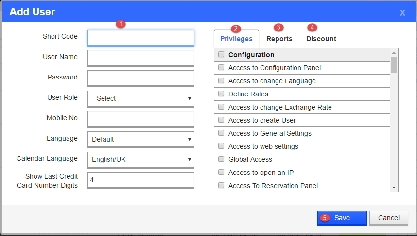Tick the Define Rates checkbox
The width and height of the screenshot is (417, 236).
pyautogui.click(x=221, y=94)
